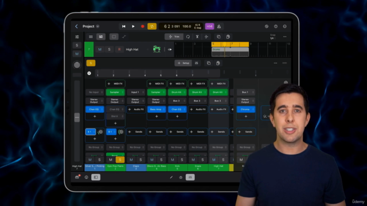
Task: Open the mixer more options ellipsis
Action: pyautogui.click(x=275, y=63)
